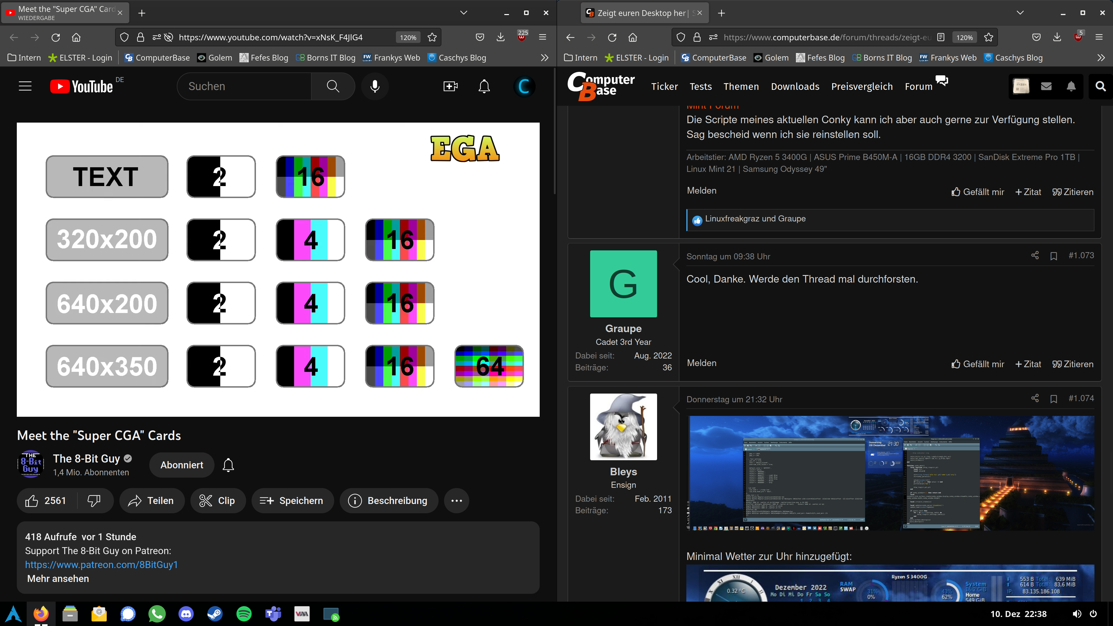Open new tab in YouTube window
The image size is (1113, 626).
[142, 13]
